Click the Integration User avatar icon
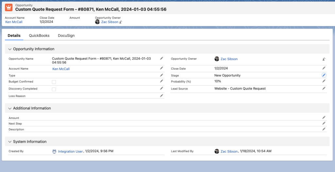 [x=54, y=151]
